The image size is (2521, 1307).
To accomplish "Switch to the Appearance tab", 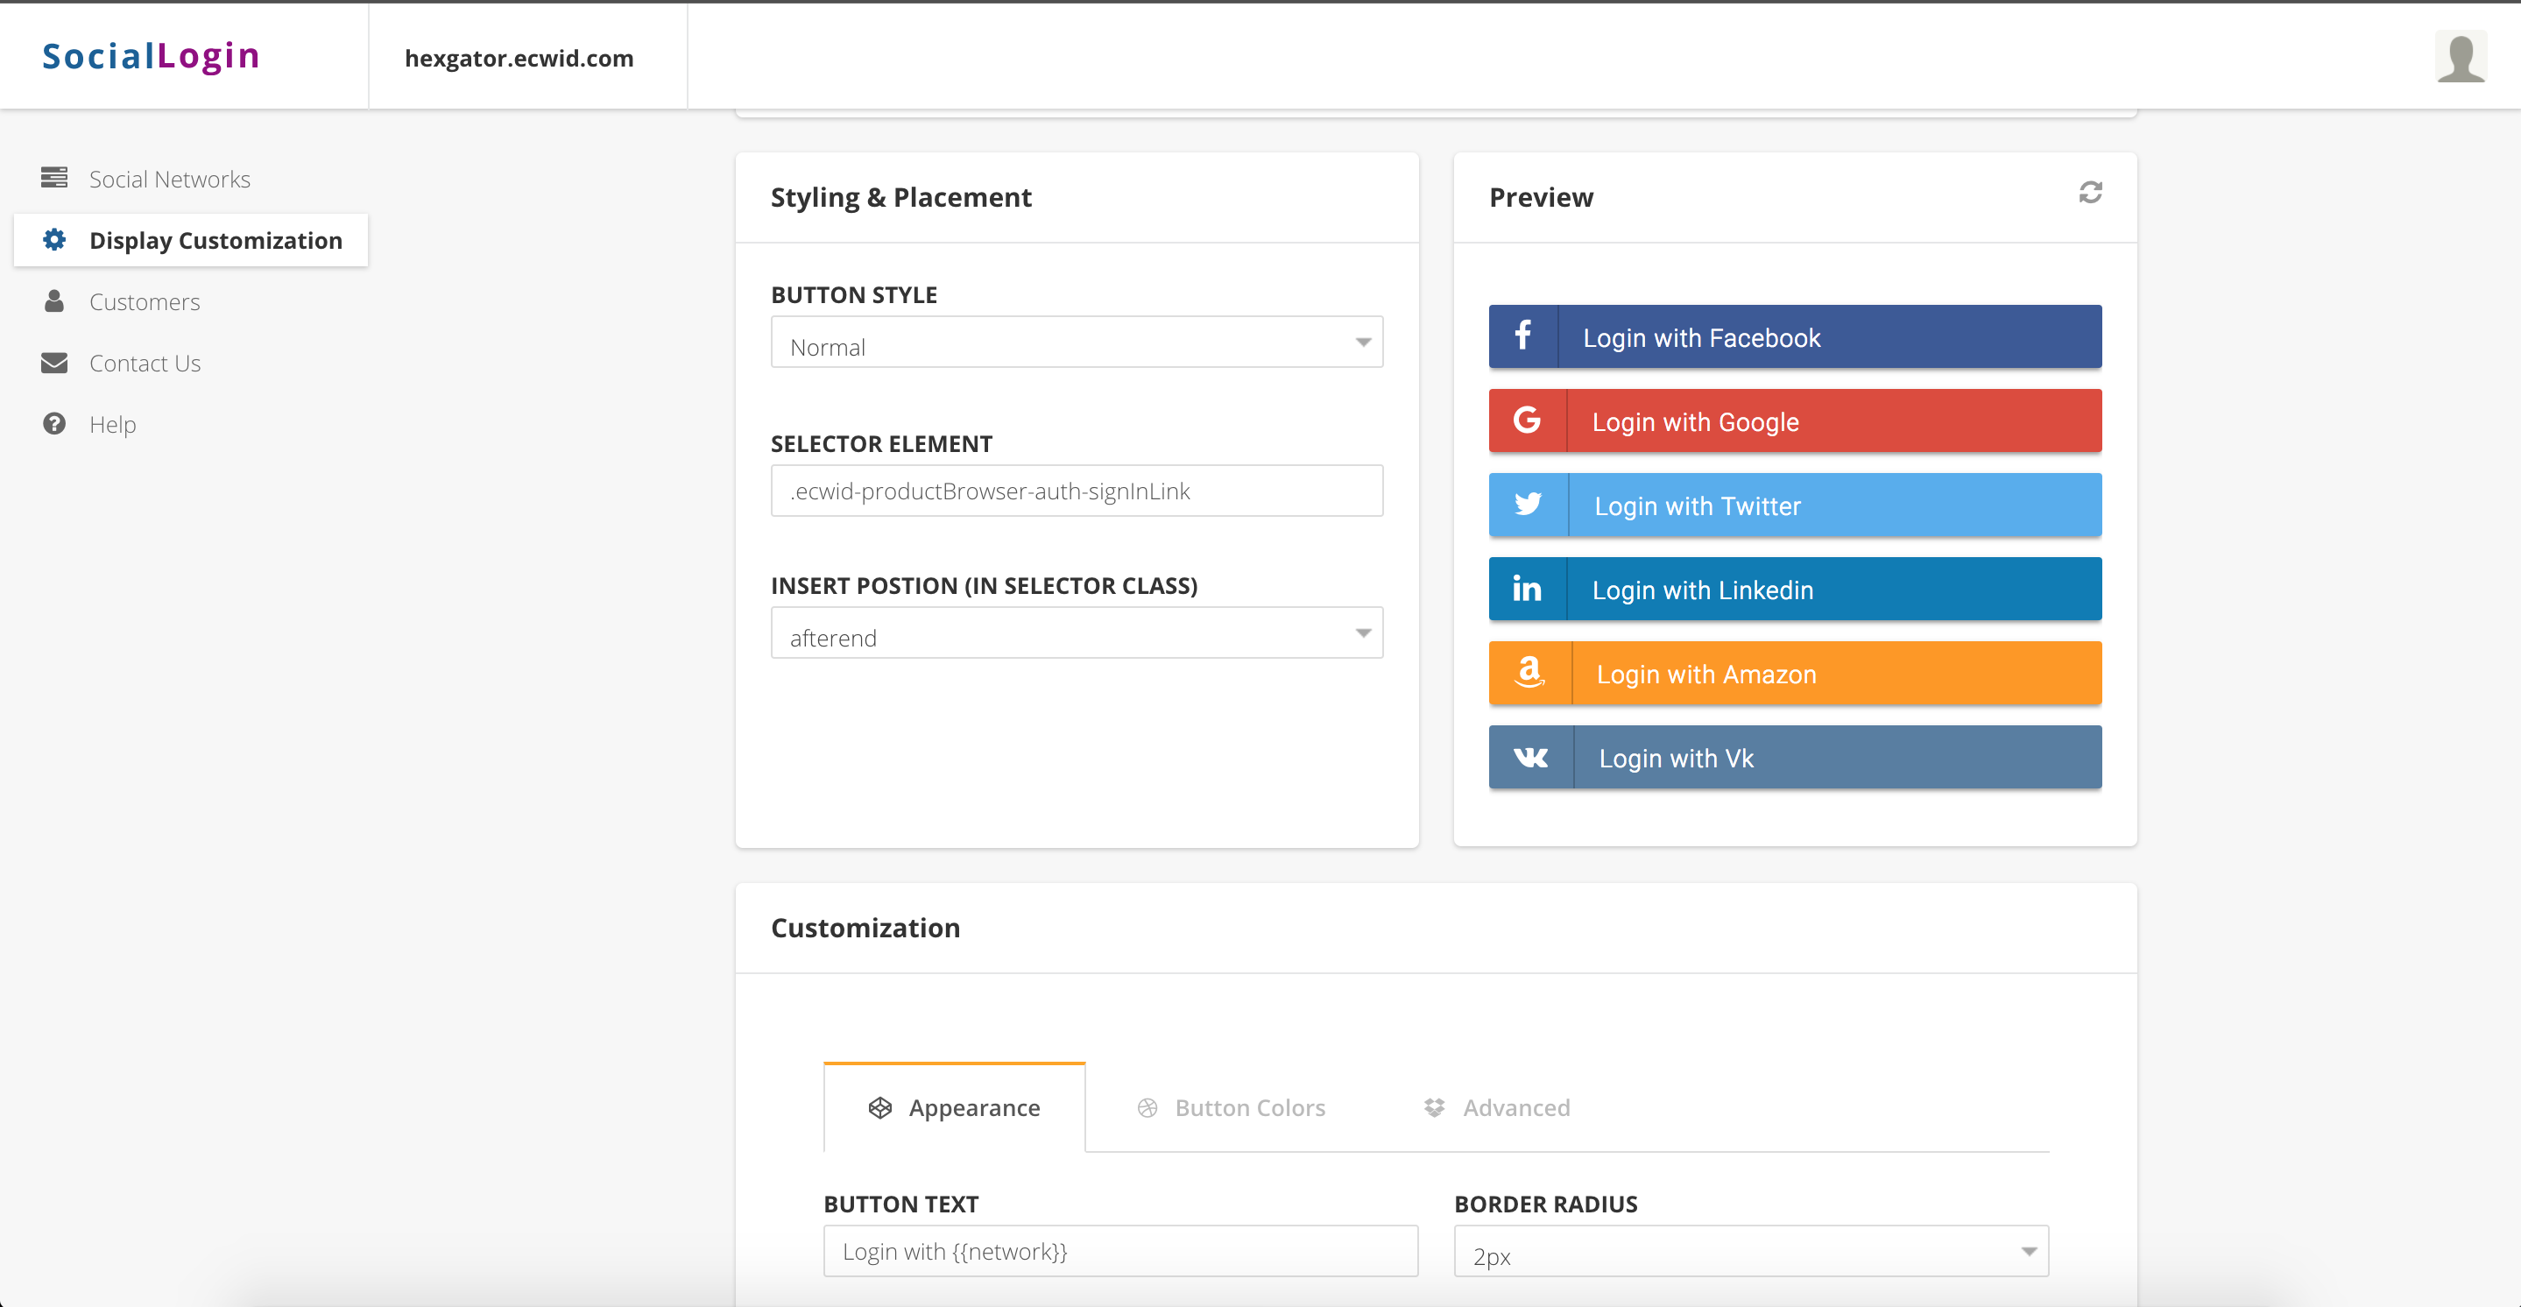I will (x=954, y=1107).
